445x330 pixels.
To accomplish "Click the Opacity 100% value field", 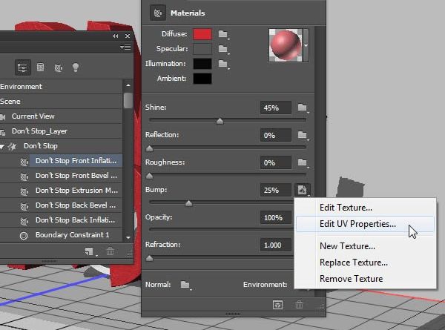I will click(x=276, y=217).
